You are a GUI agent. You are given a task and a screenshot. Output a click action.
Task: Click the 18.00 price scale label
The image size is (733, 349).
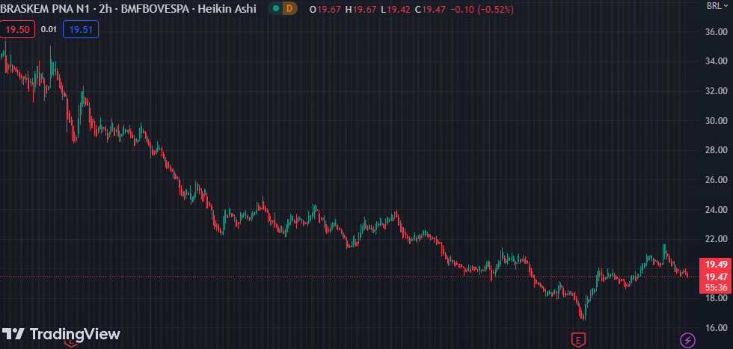[717, 298]
